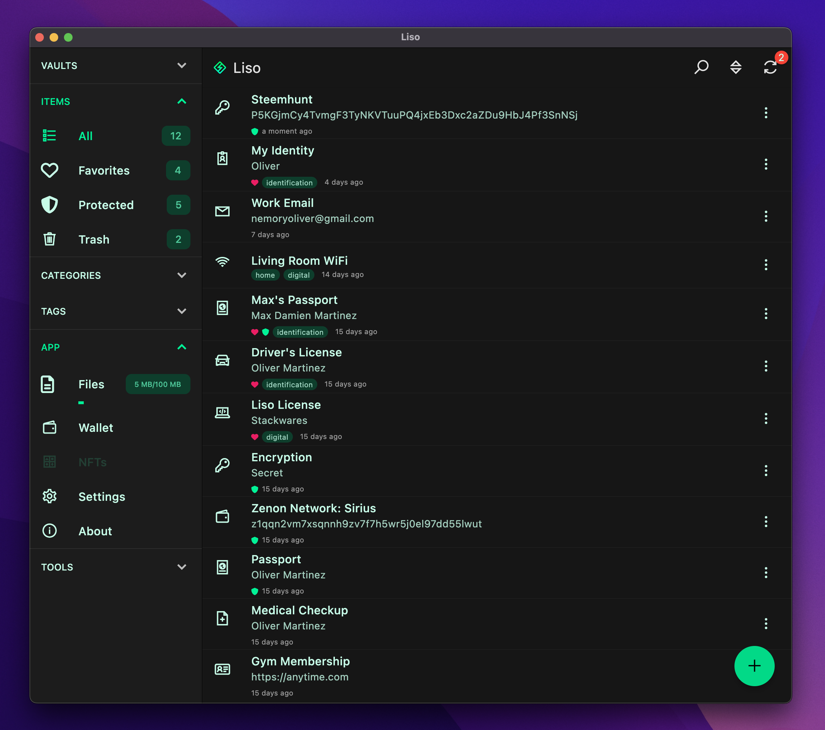This screenshot has width=825, height=730.
Task: Open the Settings label in sidebar
Action: tap(102, 497)
